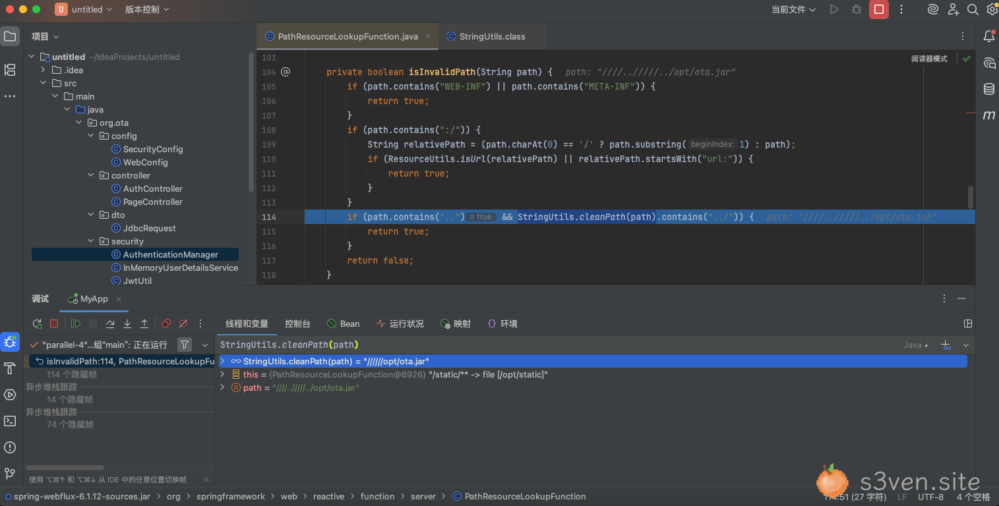Open IDE settings gear
This screenshot has height=506, width=999.
pos(992,9)
